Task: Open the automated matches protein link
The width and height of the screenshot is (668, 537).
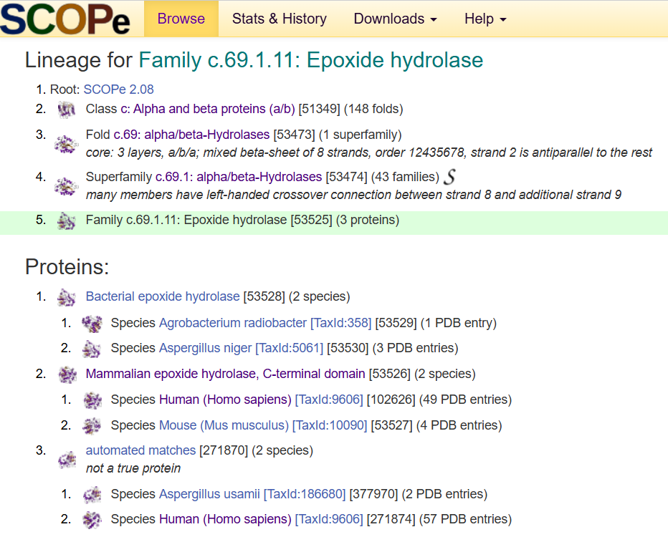Action: (140, 450)
